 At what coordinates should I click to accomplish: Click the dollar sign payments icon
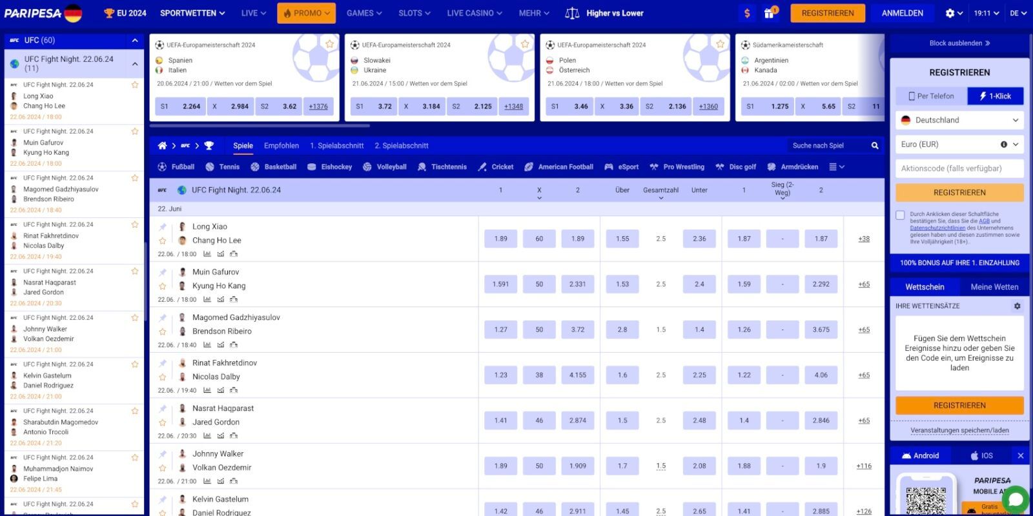point(747,13)
